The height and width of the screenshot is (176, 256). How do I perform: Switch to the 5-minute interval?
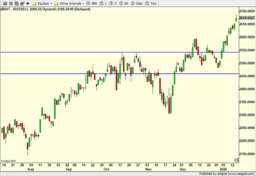(x=113, y=3)
